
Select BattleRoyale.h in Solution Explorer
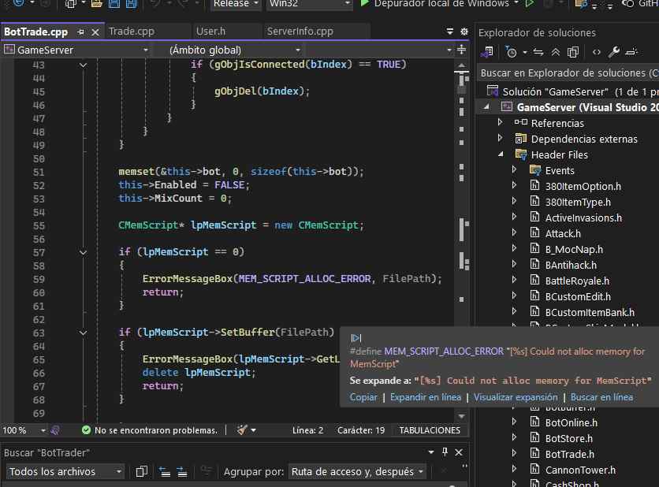[577, 281]
